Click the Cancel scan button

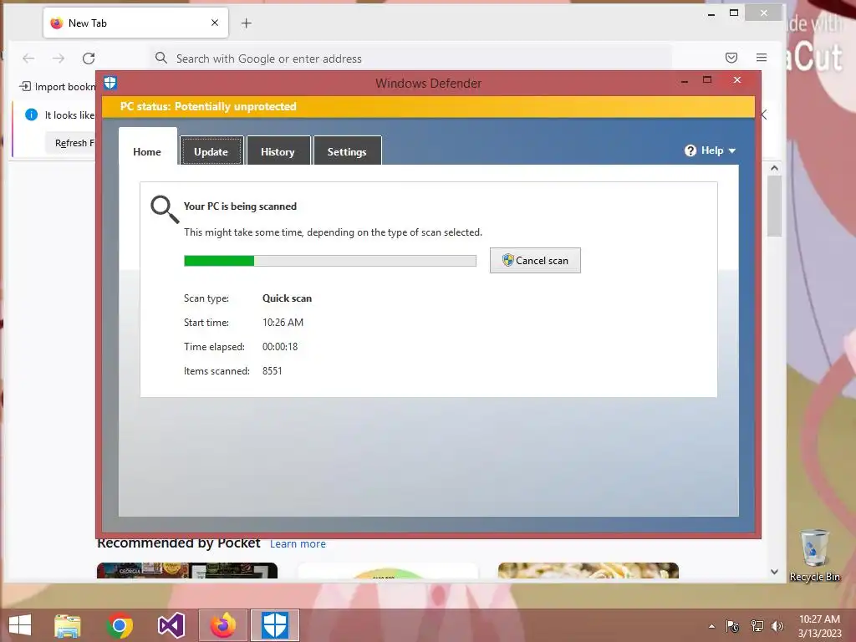[x=535, y=261]
